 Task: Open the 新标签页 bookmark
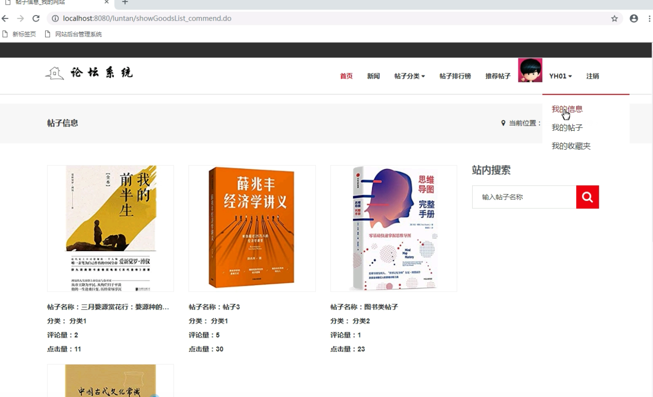point(19,34)
